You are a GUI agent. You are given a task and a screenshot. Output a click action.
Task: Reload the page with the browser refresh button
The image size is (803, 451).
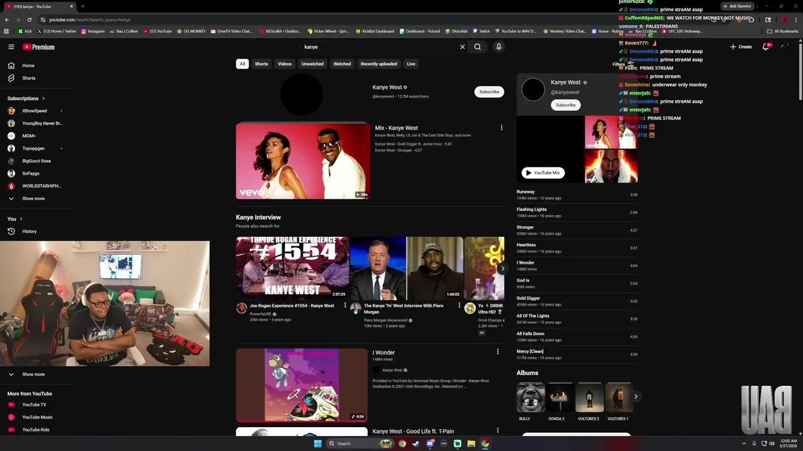[x=29, y=19]
